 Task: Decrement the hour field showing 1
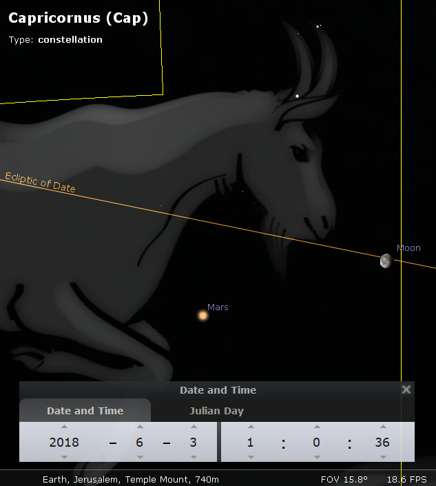[x=251, y=457]
